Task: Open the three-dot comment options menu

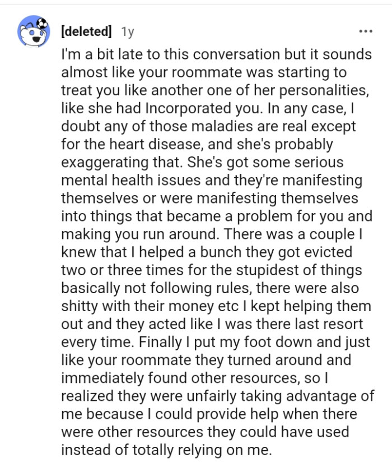Action: 365,31
